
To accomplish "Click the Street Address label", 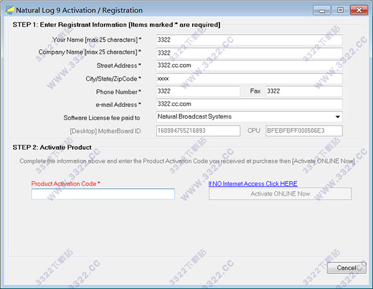I will coord(119,65).
